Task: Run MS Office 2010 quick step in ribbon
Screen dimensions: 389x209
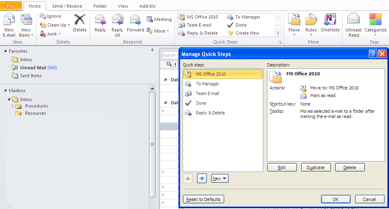Action: click(198, 17)
